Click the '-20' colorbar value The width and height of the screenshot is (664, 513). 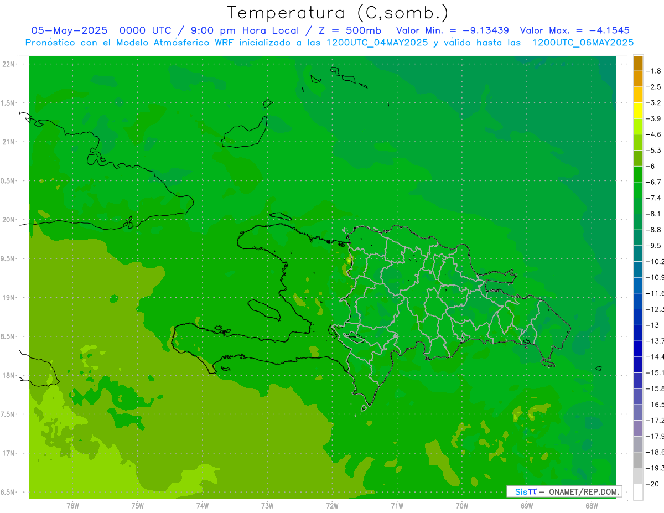pos(652,484)
